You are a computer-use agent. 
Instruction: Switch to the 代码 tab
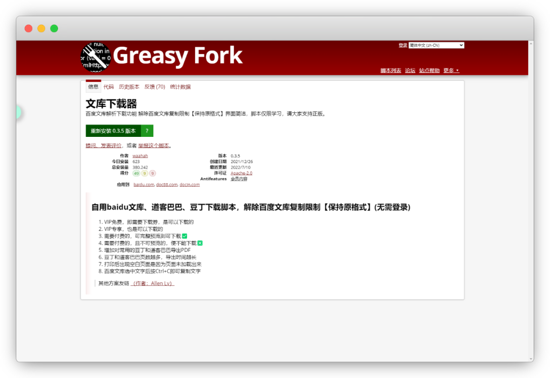tap(109, 87)
